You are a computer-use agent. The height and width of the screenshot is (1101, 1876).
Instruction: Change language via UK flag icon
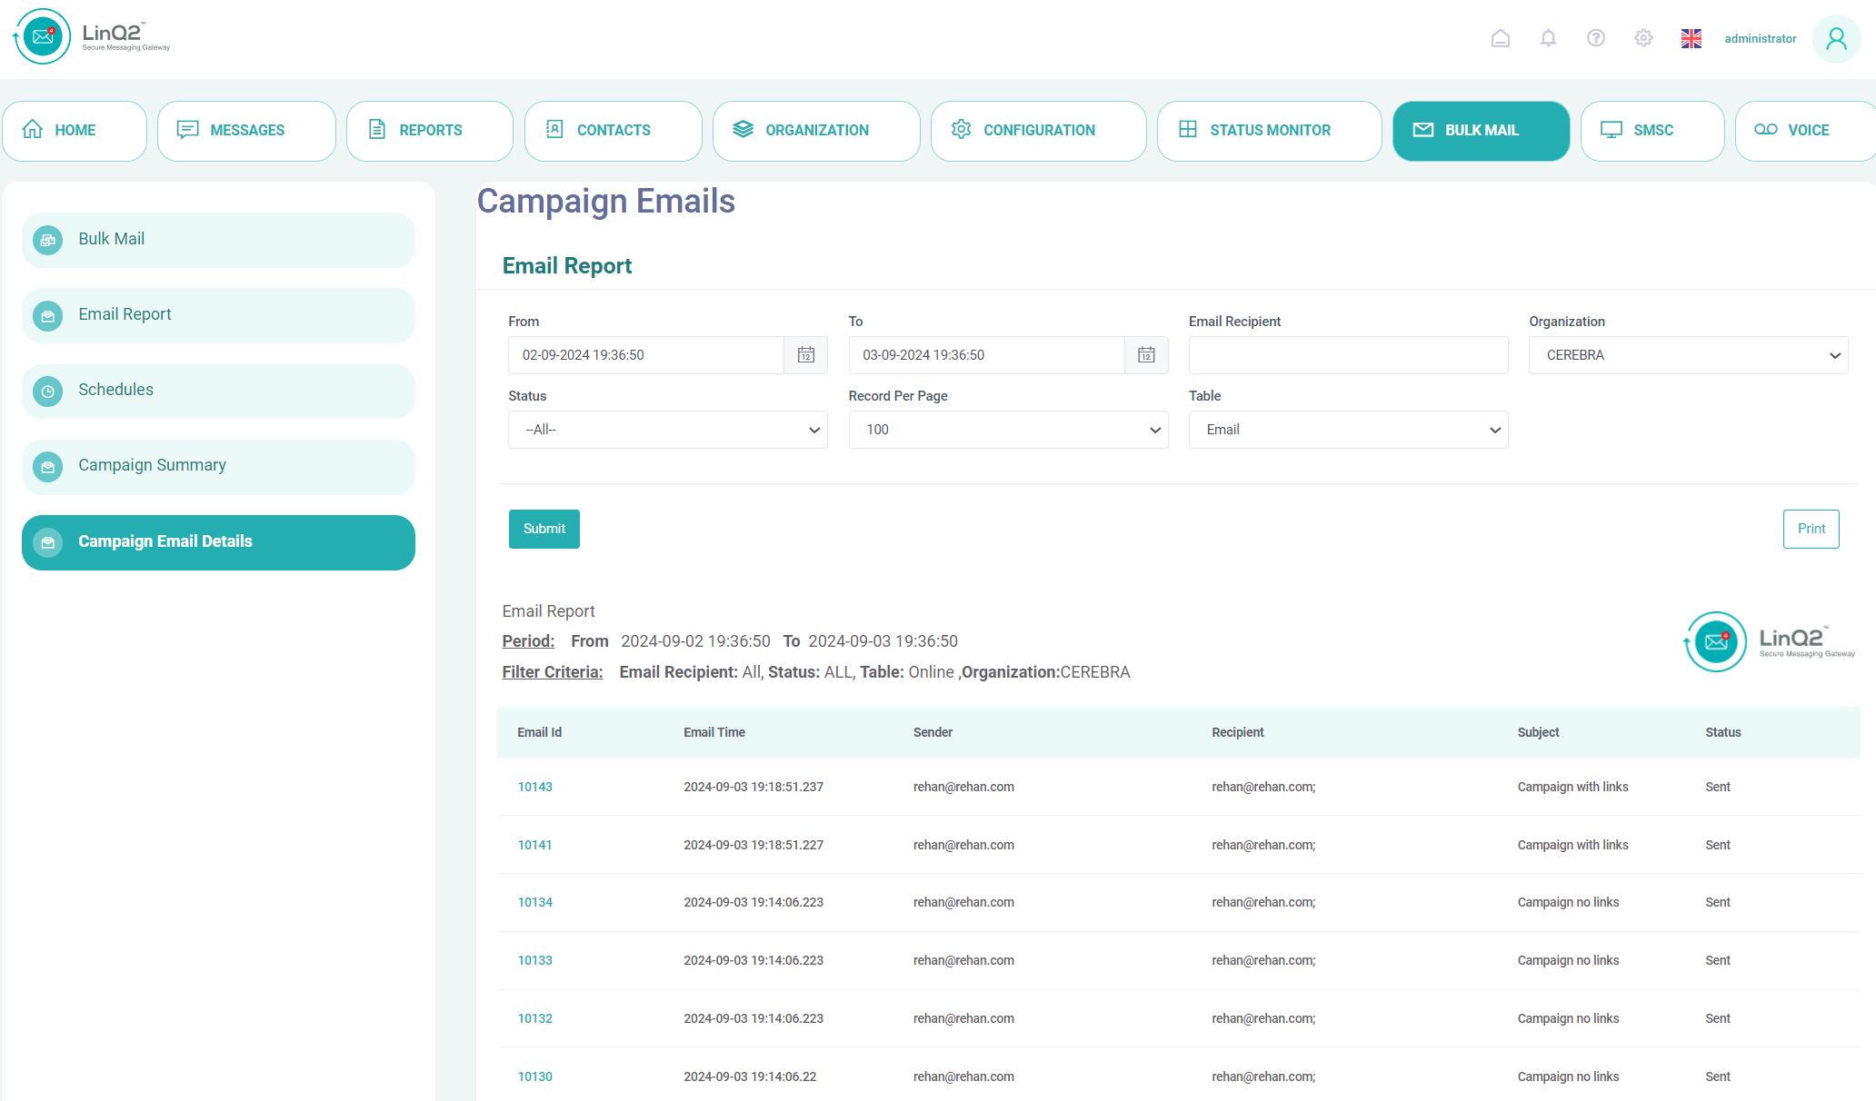(x=1691, y=38)
